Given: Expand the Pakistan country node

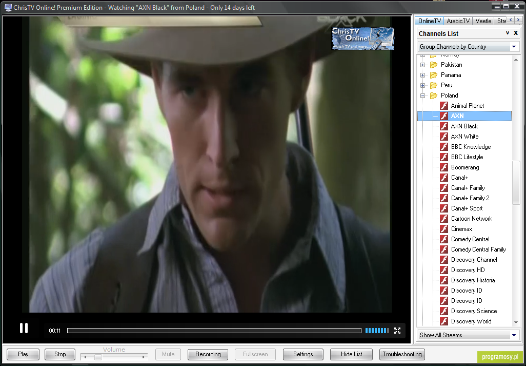Looking at the screenshot, I should click(422, 65).
